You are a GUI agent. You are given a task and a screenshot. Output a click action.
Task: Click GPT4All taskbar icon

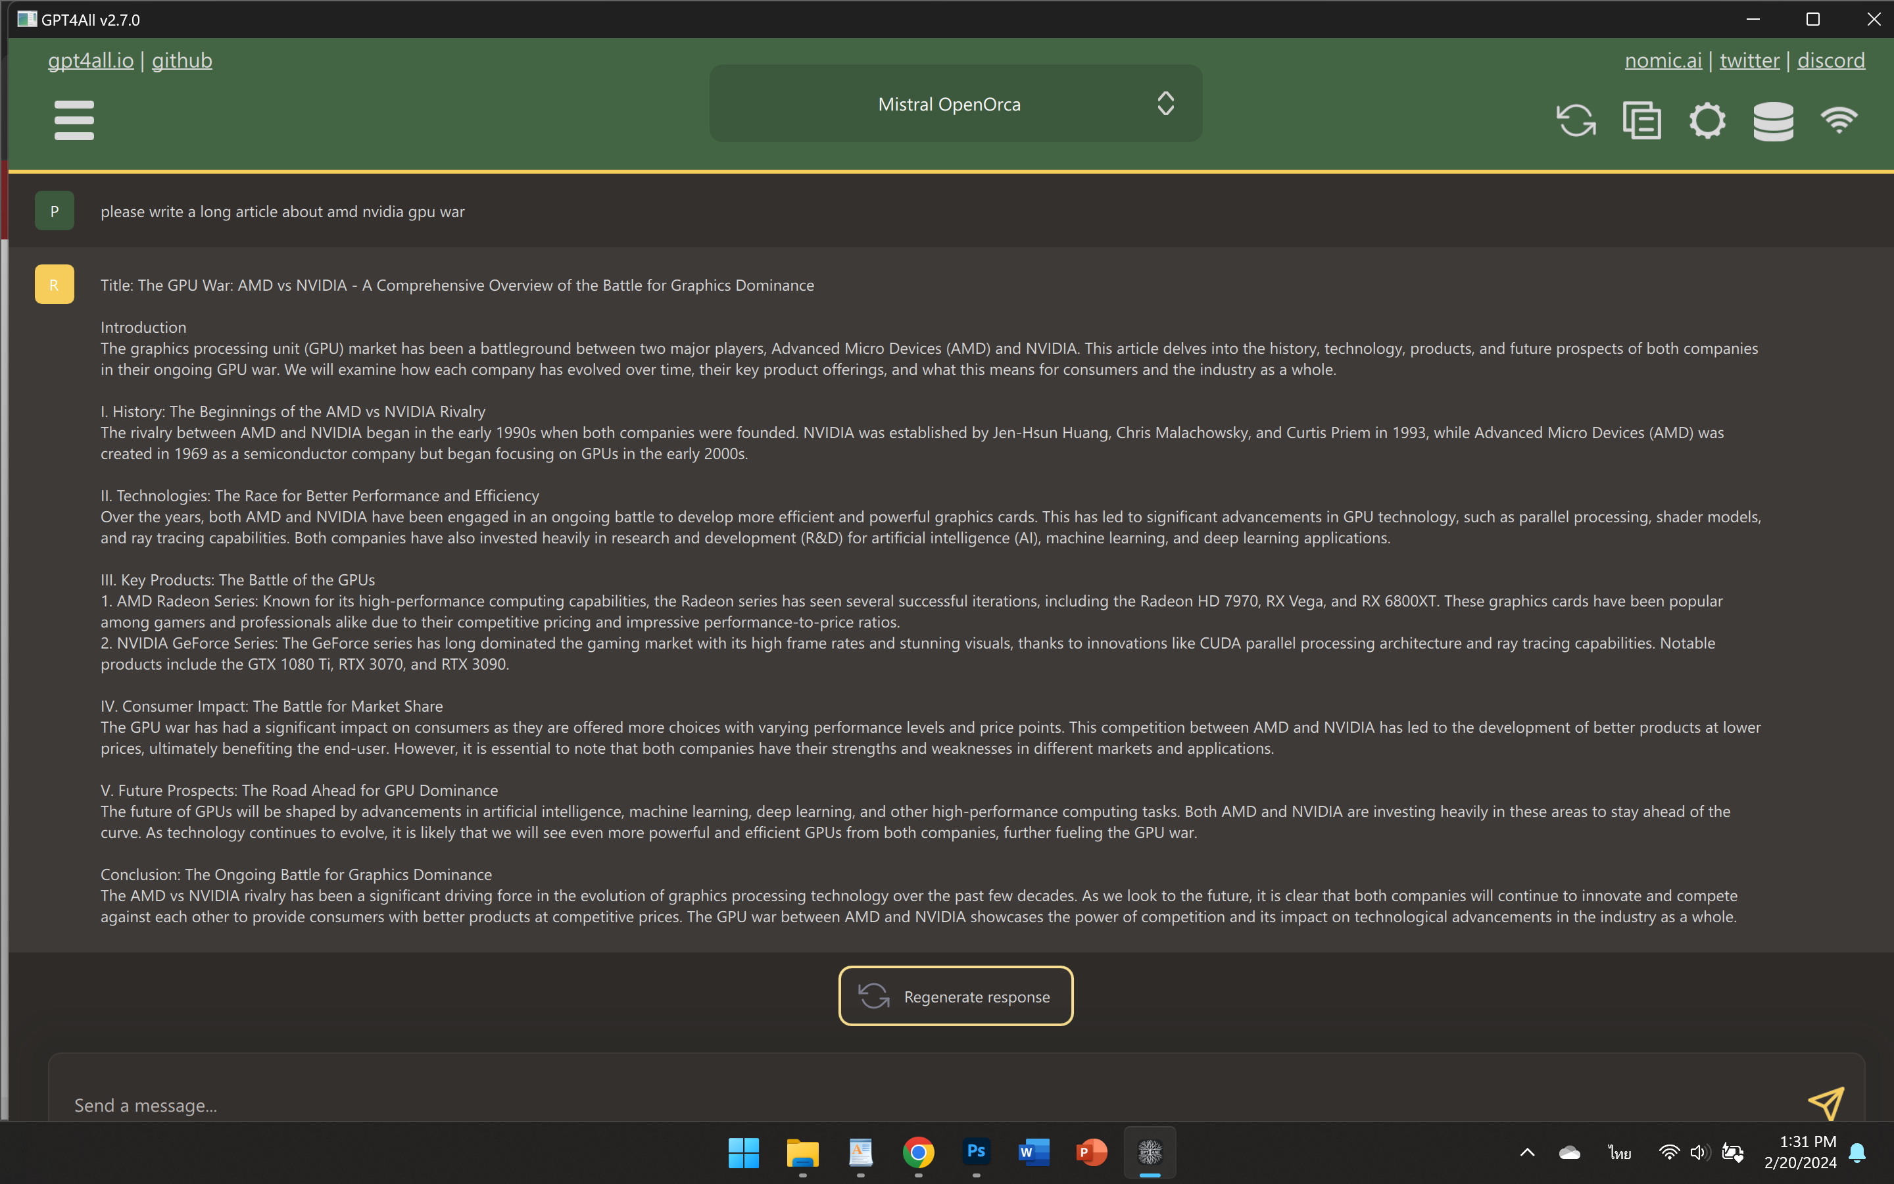1150,1152
